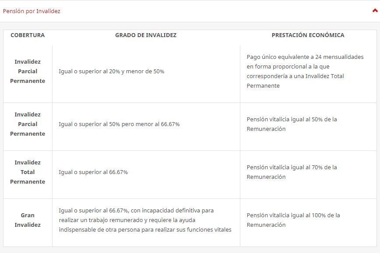Click the Pensión por Invalidez accordion title
Screen dimensions: 380x253
(x=32, y=11)
